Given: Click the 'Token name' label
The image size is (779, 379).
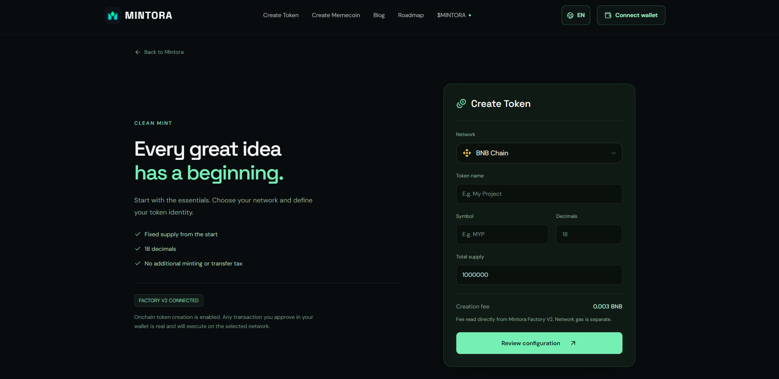Looking at the screenshot, I should 470,176.
